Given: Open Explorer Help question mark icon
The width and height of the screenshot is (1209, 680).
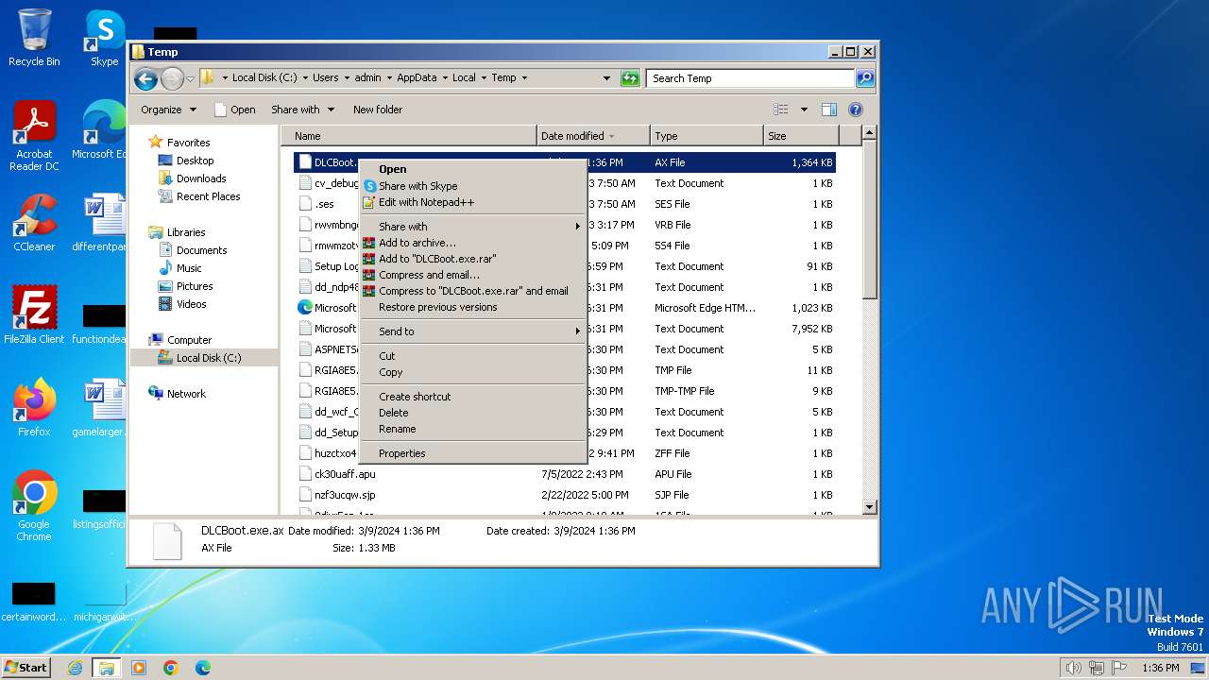Looking at the screenshot, I should click(856, 110).
